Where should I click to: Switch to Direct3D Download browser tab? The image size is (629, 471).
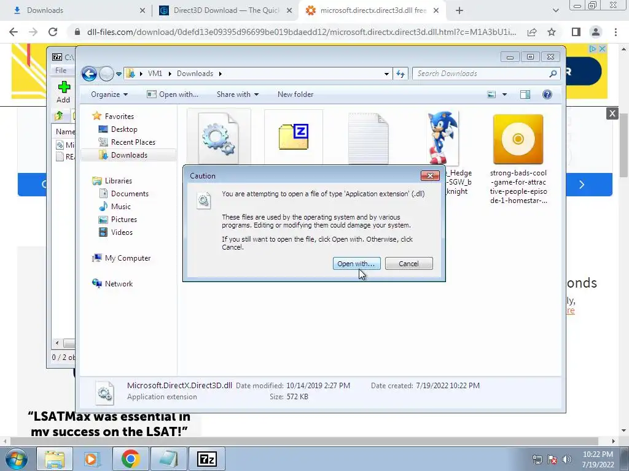pos(225,10)
